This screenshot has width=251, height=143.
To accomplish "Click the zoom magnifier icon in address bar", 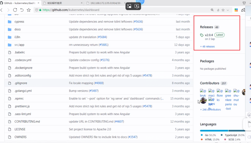I will [212, 10].
